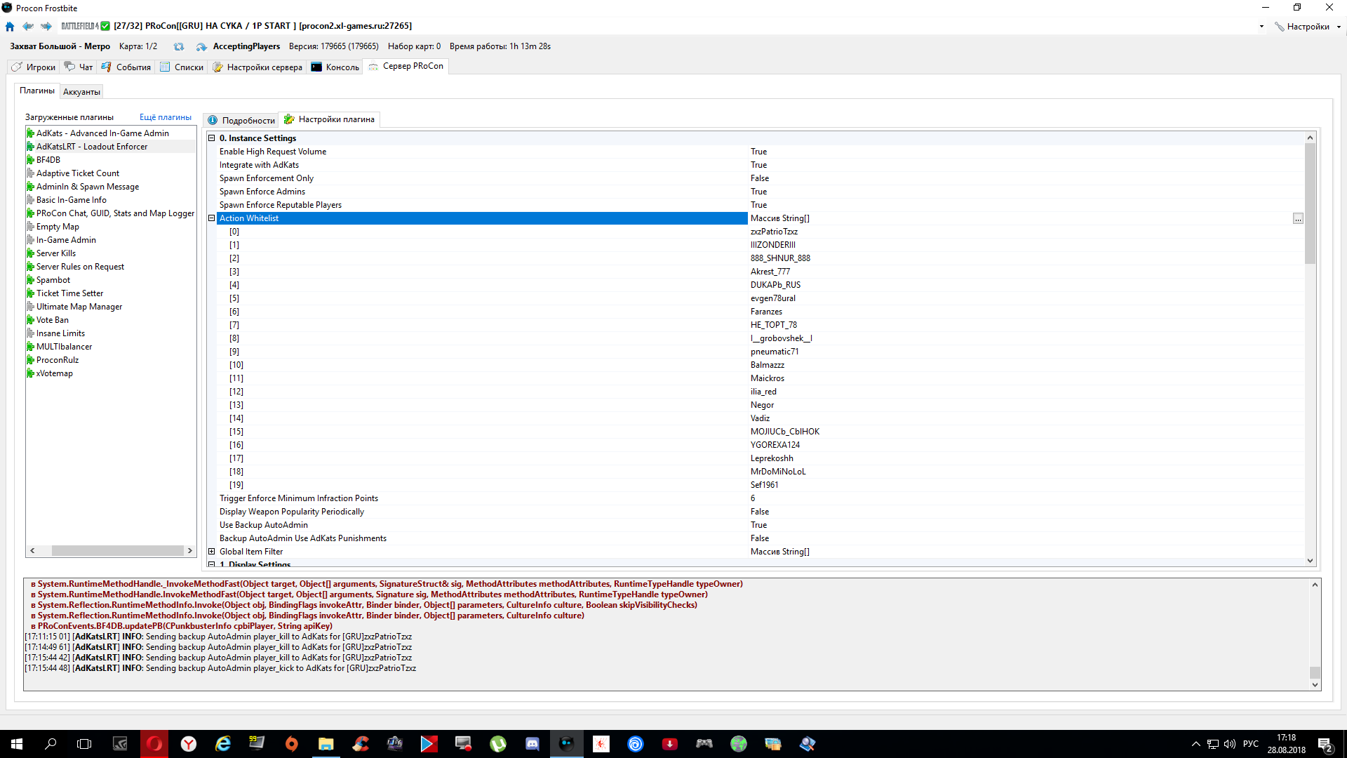Select the MULTIbalancer plugin

[64, 347]
